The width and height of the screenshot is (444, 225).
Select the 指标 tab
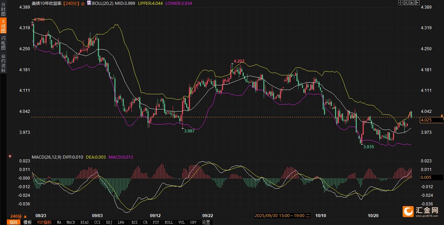coord(14,222)
